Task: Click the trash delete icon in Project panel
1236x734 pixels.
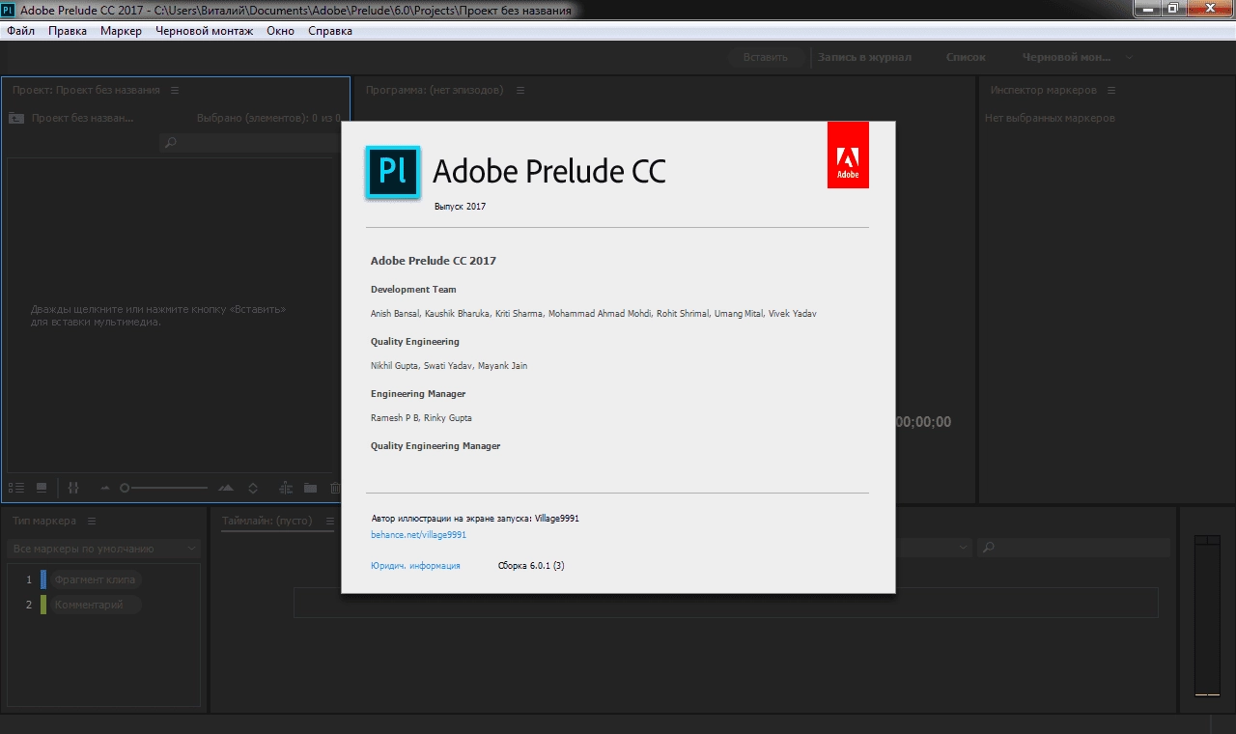Action: tap(335, 489)
